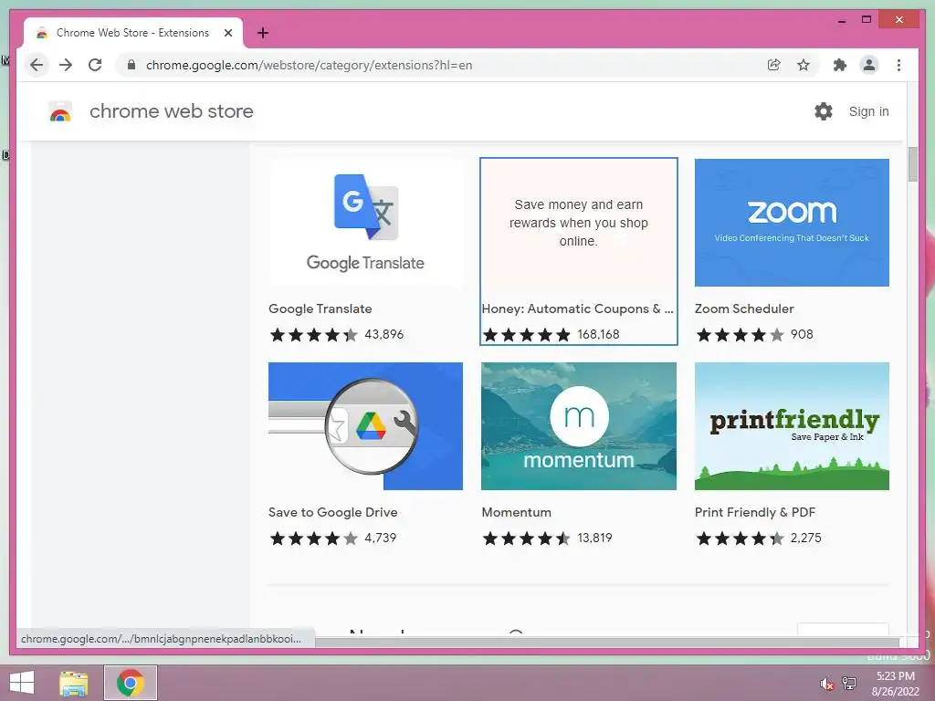Screen dimensions: 935x701
Task: Click Honey's 168,168 rating count
Action: pyautogui.click(x=599, y=334)
